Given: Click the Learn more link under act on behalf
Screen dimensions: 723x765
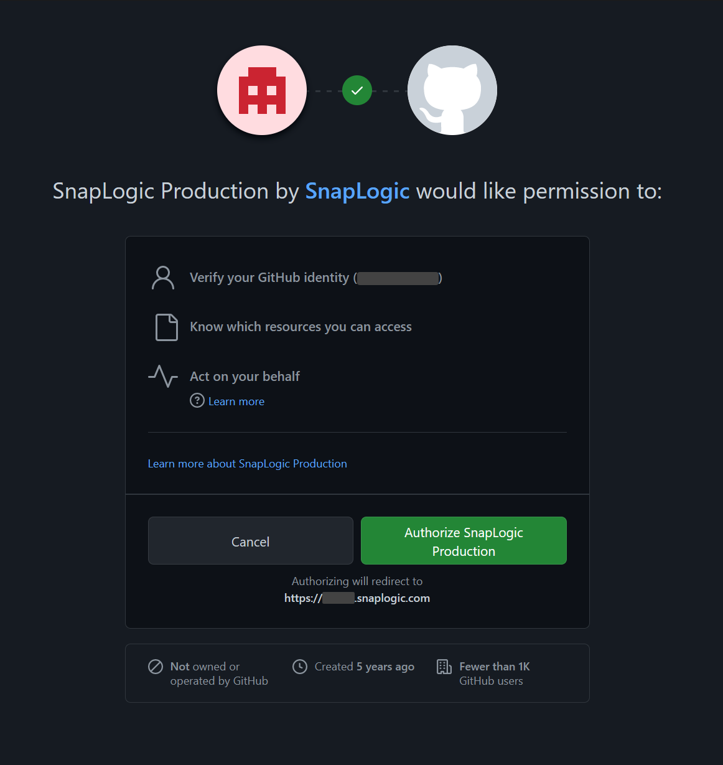Looking at the screenshot, I should point(236,401).
